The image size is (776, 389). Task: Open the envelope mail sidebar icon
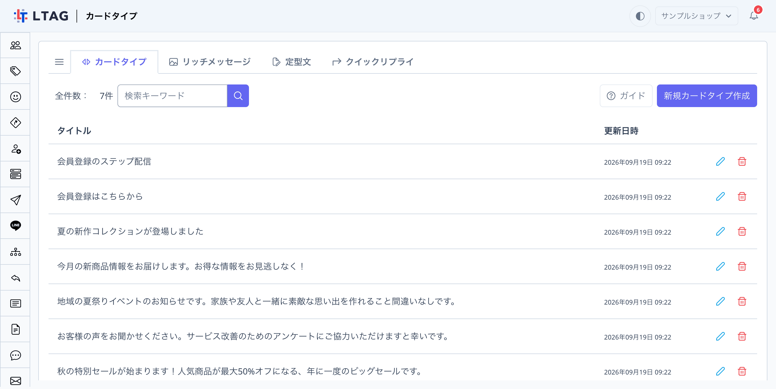coord(15,381)
